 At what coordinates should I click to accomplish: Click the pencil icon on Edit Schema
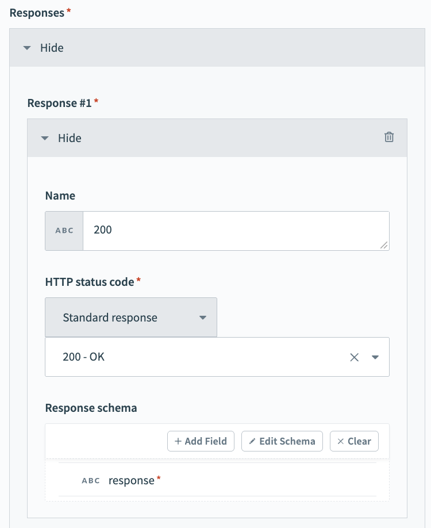pos(255,441)
